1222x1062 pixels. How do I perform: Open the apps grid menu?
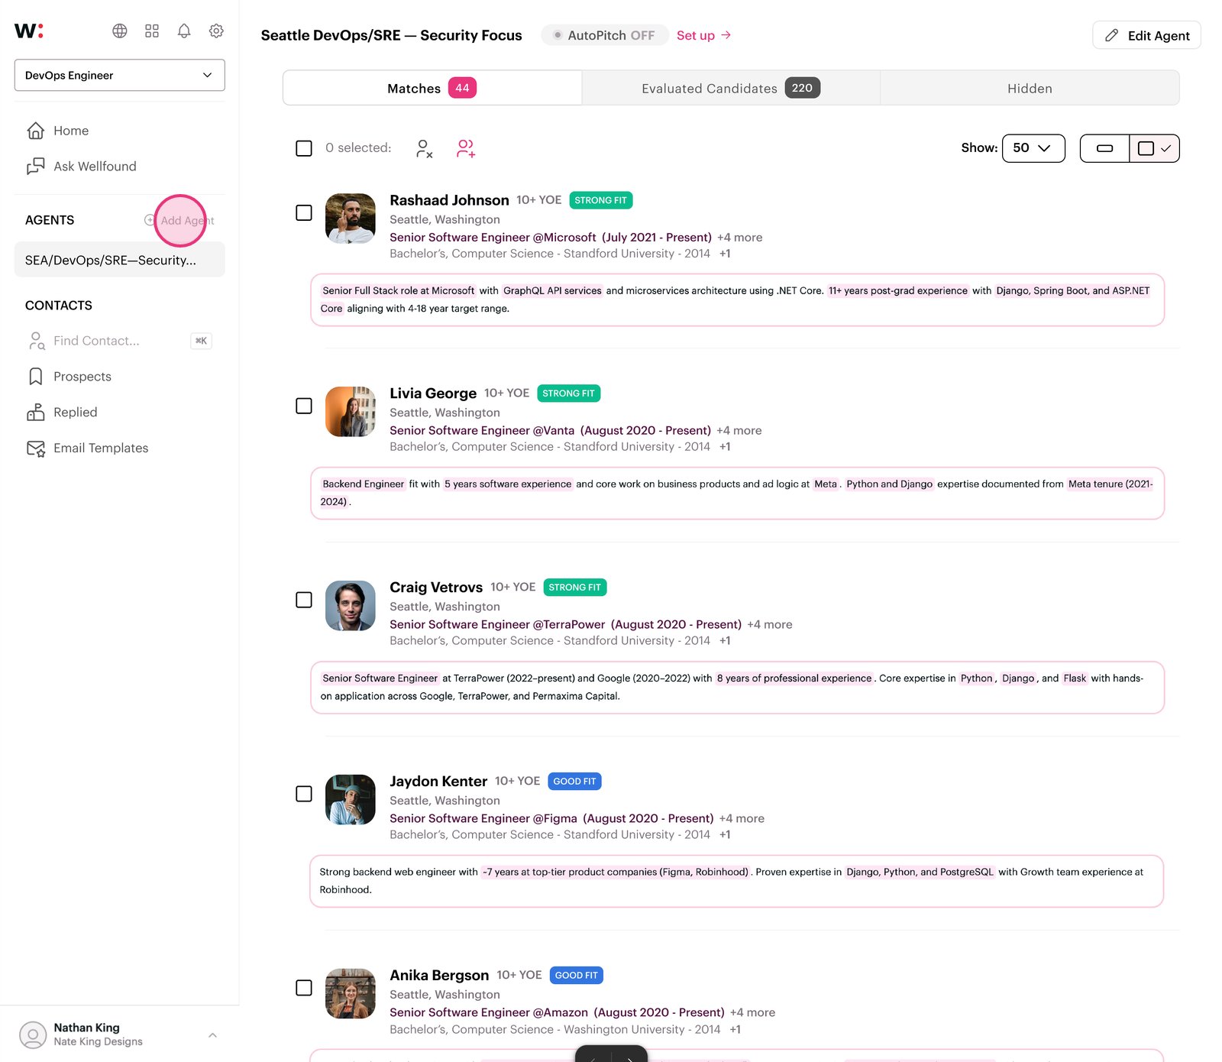click(x=152, y=31)
